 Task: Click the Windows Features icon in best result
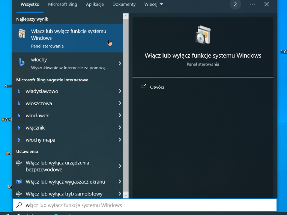(x=22, y=34)
